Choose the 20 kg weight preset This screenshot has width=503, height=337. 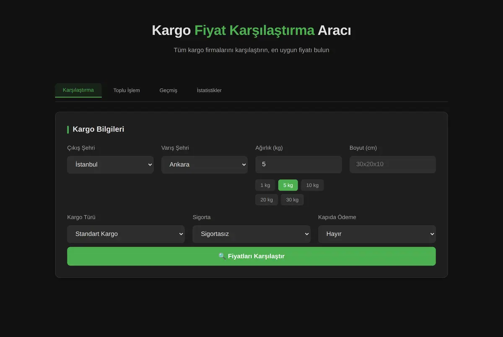[267, 200]
